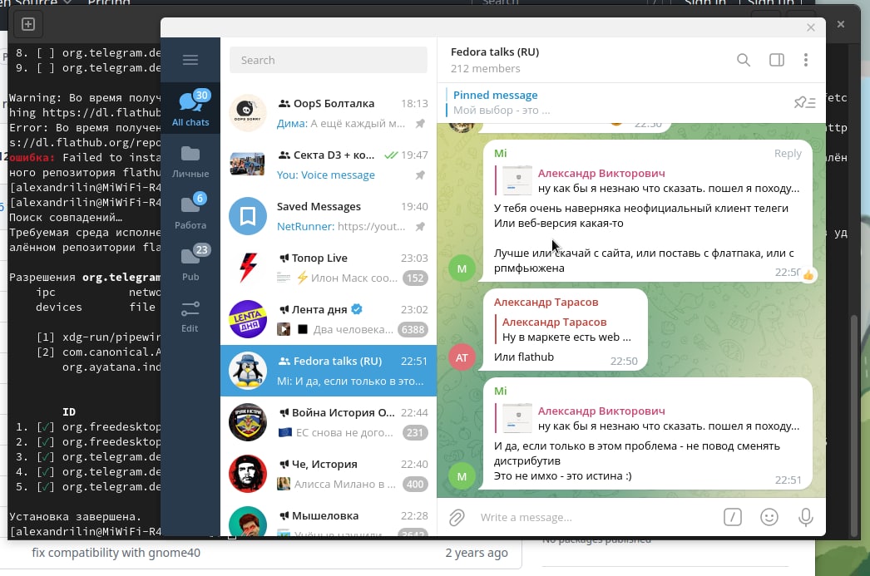The width and height of the screenshot is (870, 576).
Task: Open the OopS Болталка chat
Action: [329, 113]
